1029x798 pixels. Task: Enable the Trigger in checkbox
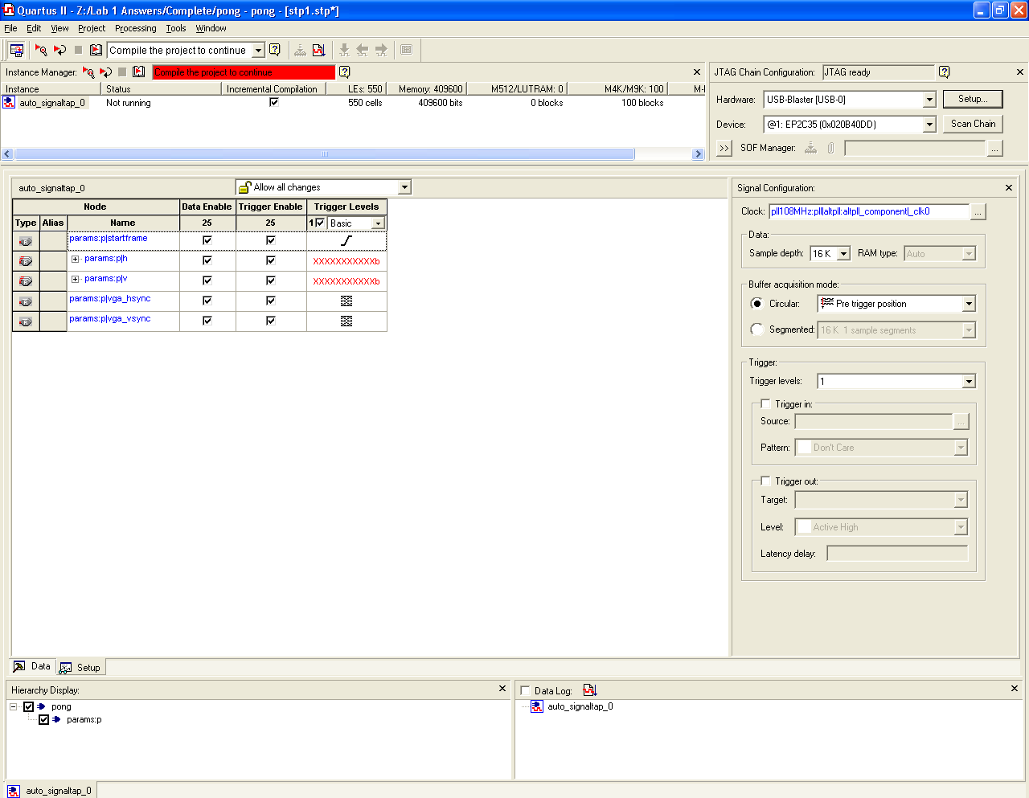765,404
